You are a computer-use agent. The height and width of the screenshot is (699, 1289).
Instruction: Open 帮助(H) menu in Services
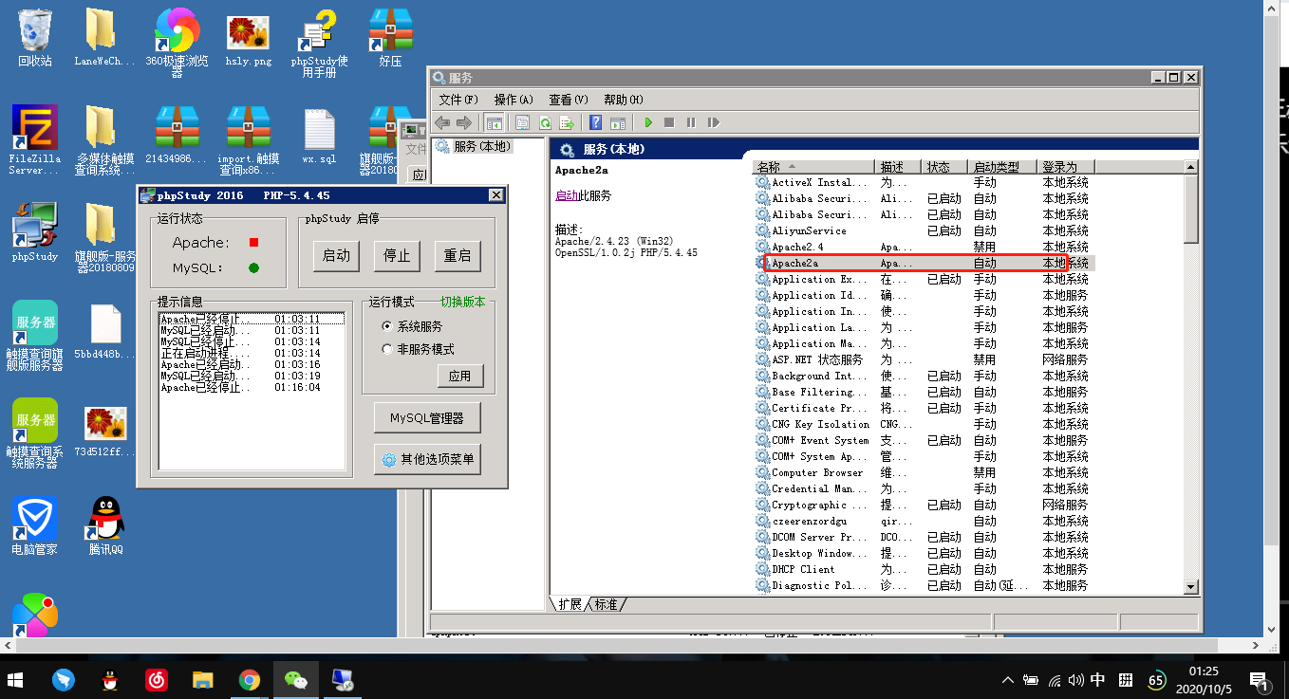[x=624, y=100]
